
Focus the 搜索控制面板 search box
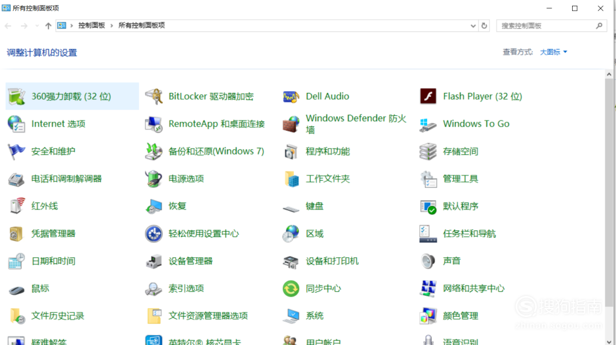coord(552,26)
